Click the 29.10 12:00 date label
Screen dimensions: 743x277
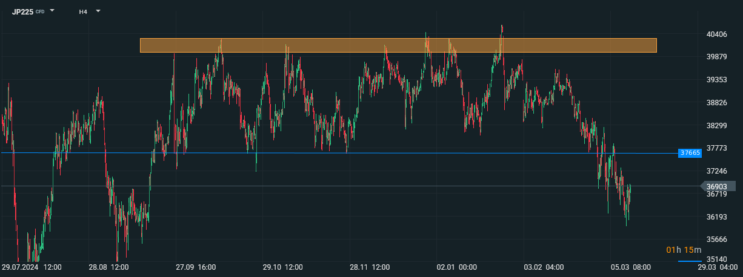tap(282, 267)
